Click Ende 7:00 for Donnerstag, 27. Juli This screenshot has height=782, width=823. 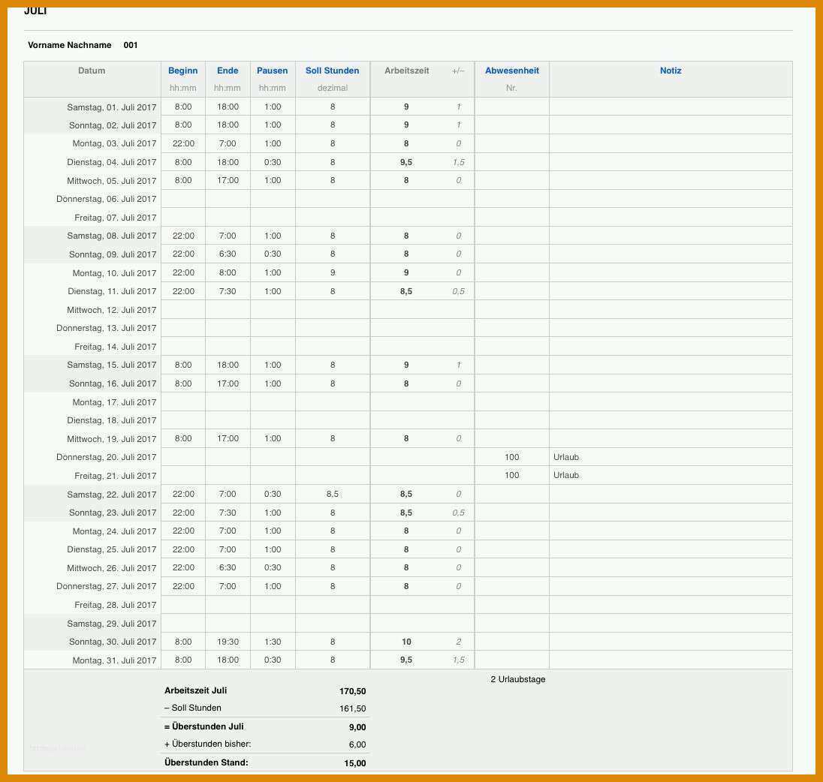[x=228, y=586]
